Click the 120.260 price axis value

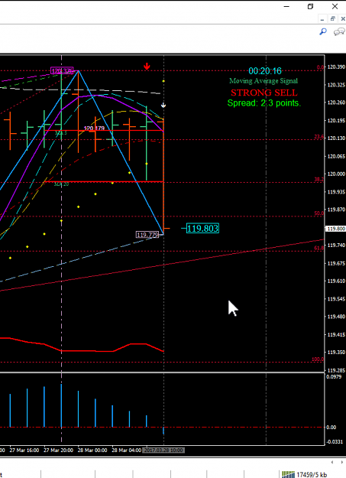click(336, 102)
